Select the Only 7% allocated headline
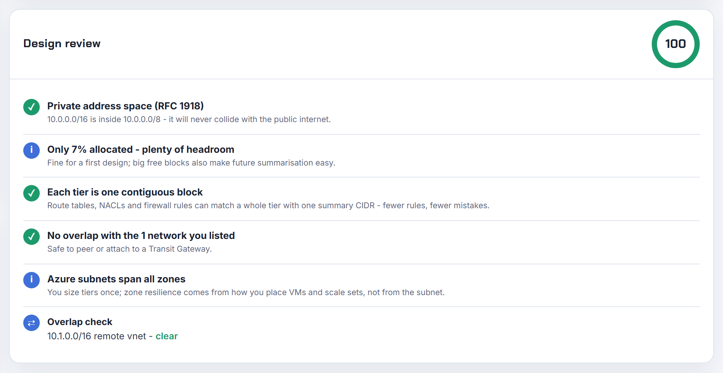The width and height of the screenshot is (723, 373). 141,149
